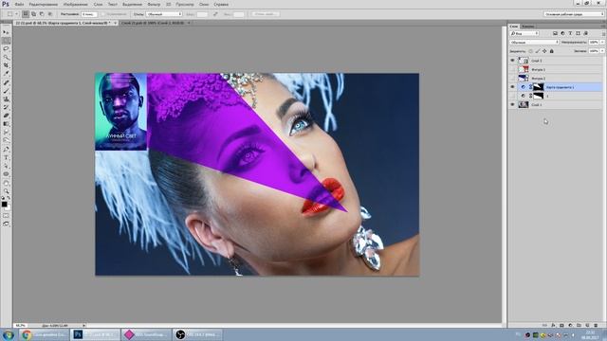
Task: Open the tool preset picker arrow
Action: tap(17, 14)
